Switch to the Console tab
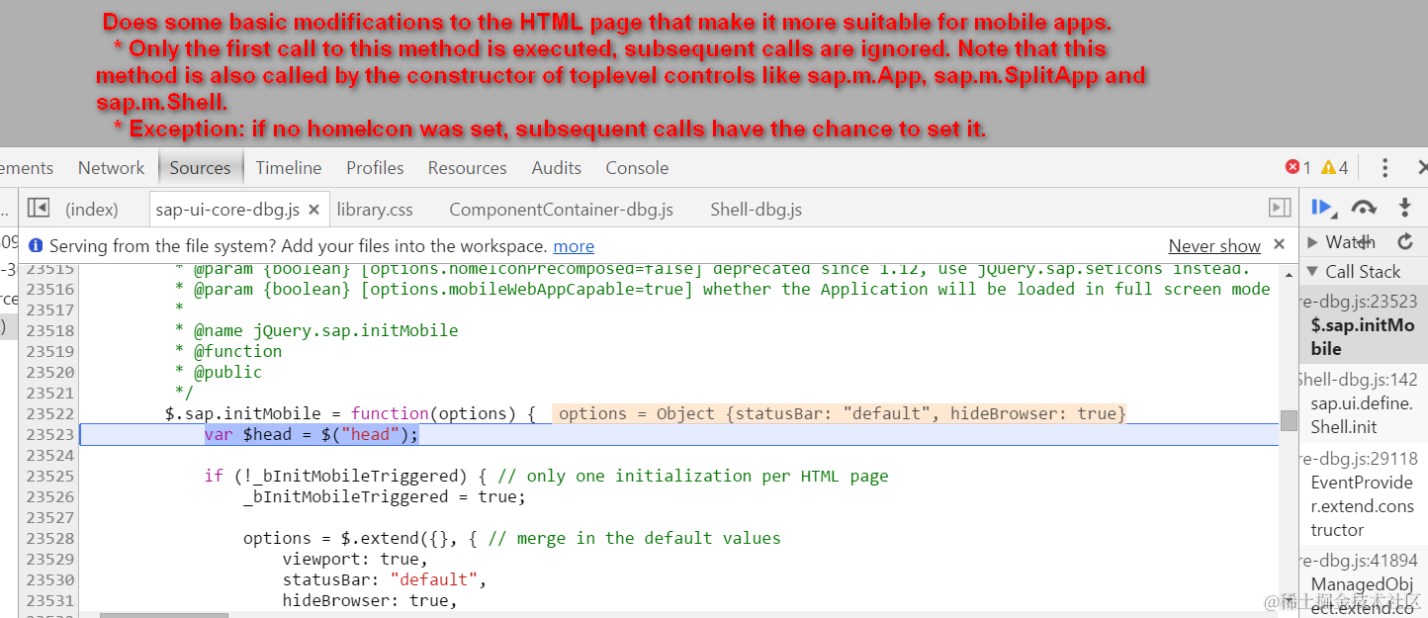The image size is (1428, 618). pyautogui.click(x=637, y=168)
